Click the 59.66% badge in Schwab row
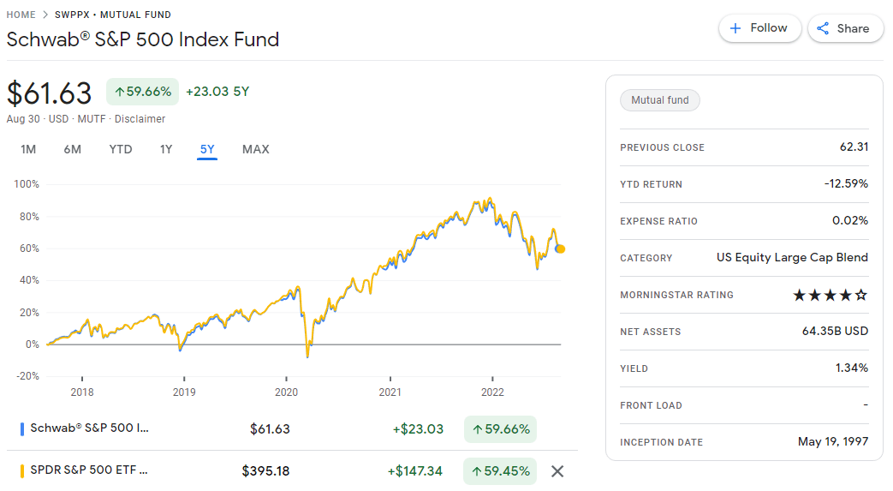 500,429
